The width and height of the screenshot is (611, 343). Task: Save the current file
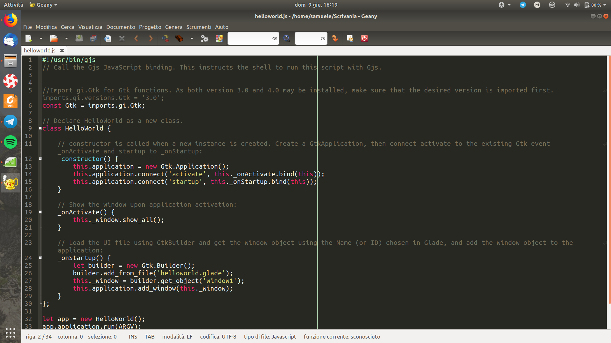click(79, 38)
